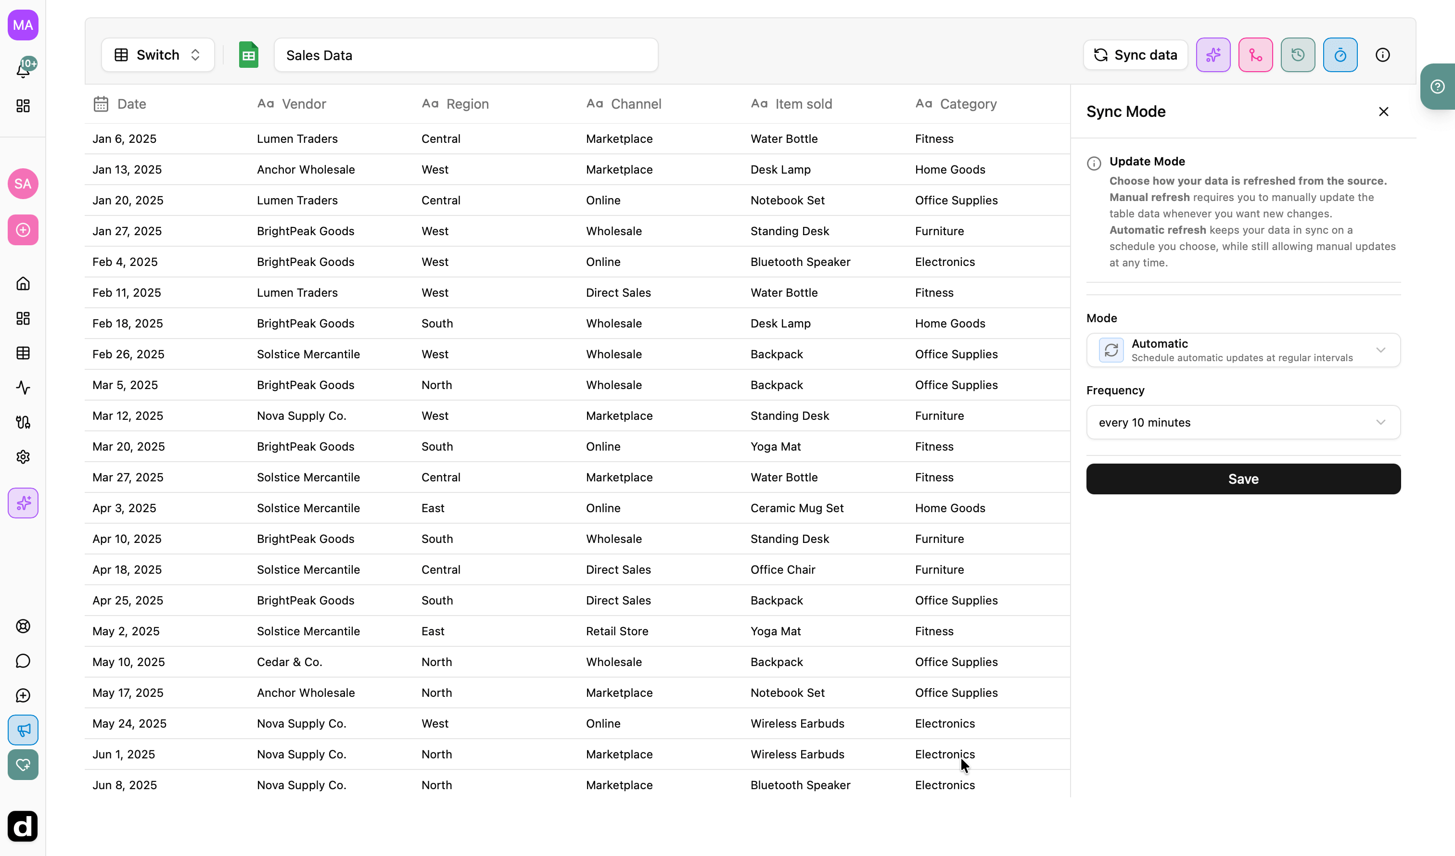Go to the home sidebar icon
The image size is (1455, 856).
(x=23, y=283)
